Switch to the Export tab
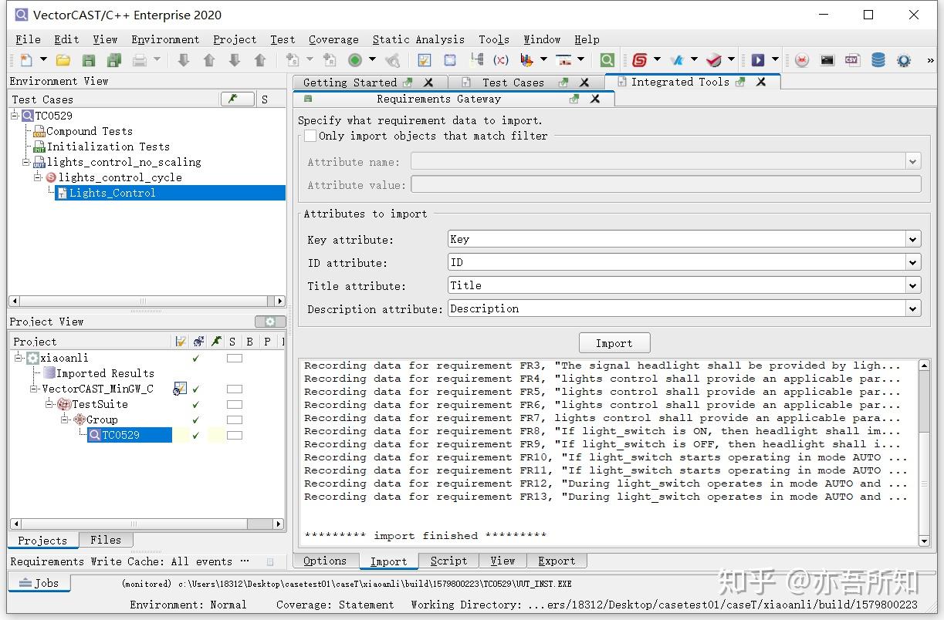 click(x=557, y=561)
